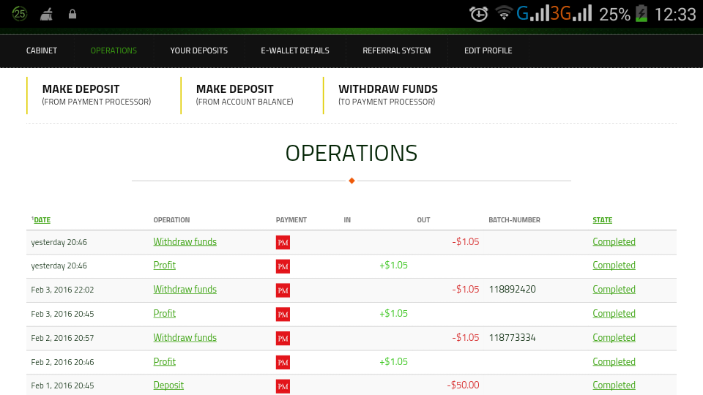Click Completed state for yesterday Withdraw funds
Screen dimensions: 703x395
click(x=614, y=242)
